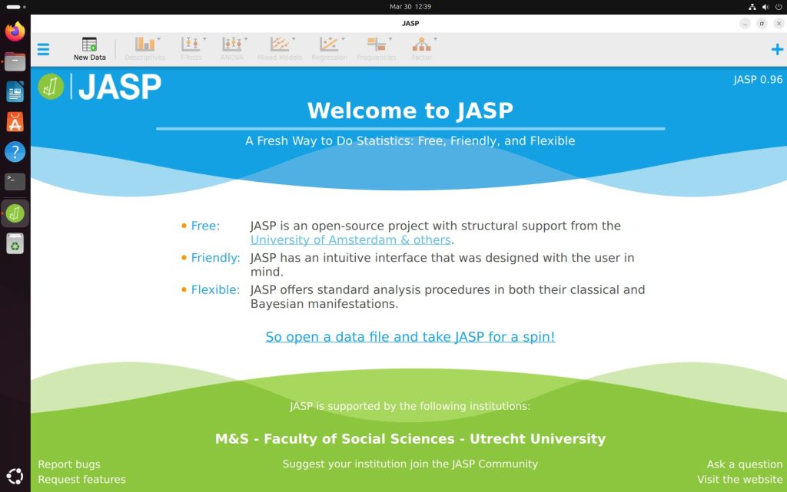The width and height of the screenshot is (787, 492).
Task: Click the 'Free:' bullet label
Action: [205, 226]
